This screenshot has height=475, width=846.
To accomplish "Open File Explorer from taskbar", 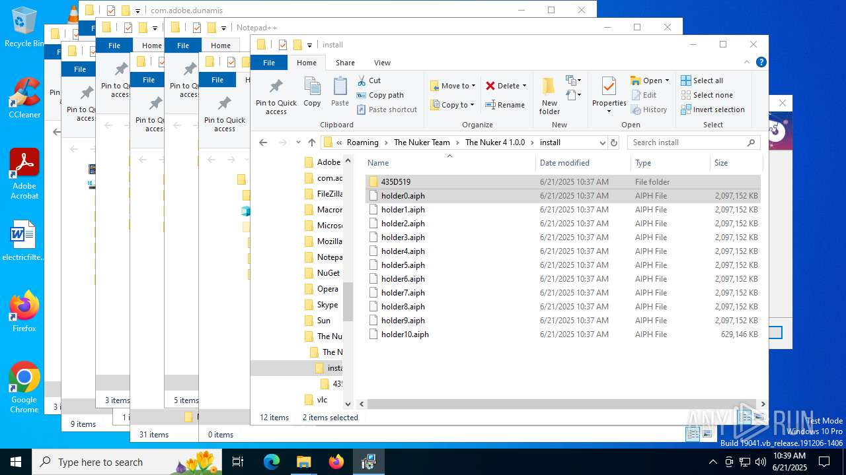I will click(303, 462).
